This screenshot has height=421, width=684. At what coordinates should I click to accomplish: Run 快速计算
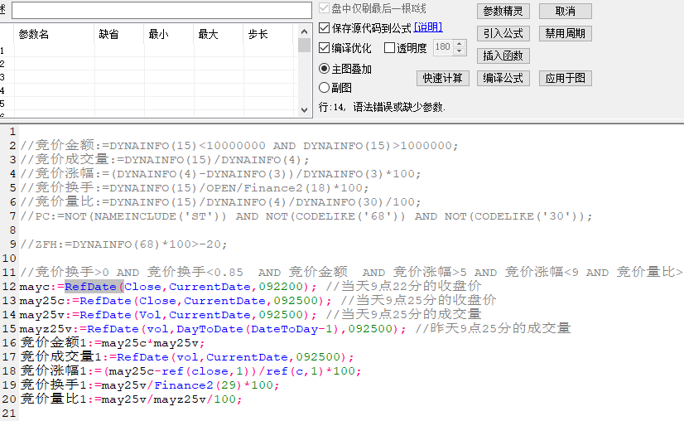(443, 78)
